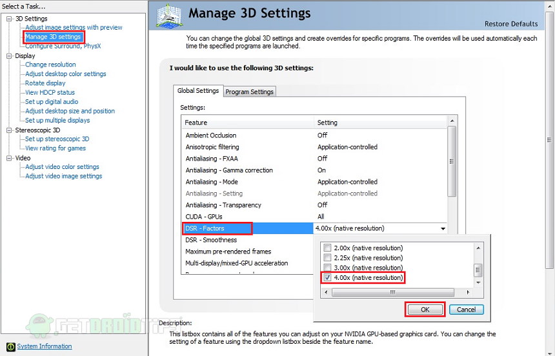Open Adjust image settings with preview
The image size is (555, 356).
74,27
